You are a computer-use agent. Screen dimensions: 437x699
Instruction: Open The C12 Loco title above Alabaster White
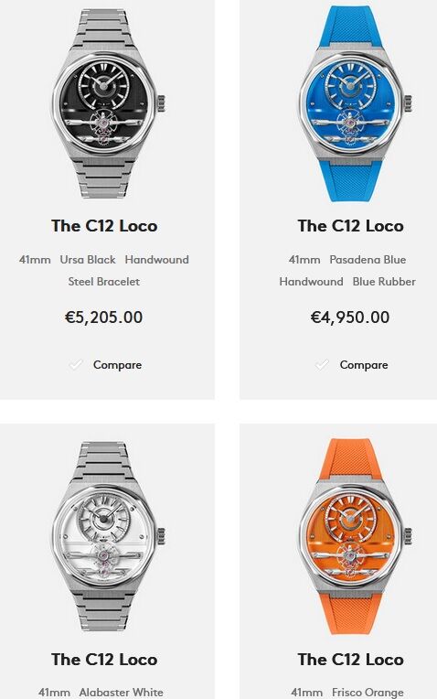[104, 660]
